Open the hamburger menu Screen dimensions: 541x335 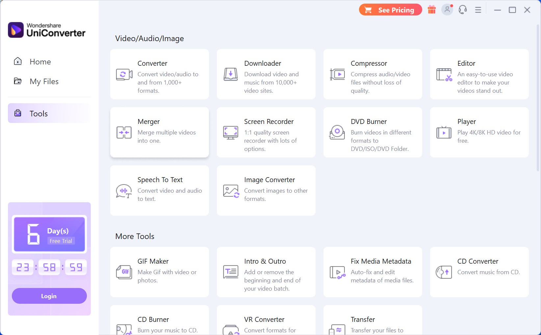pos(478,10)
